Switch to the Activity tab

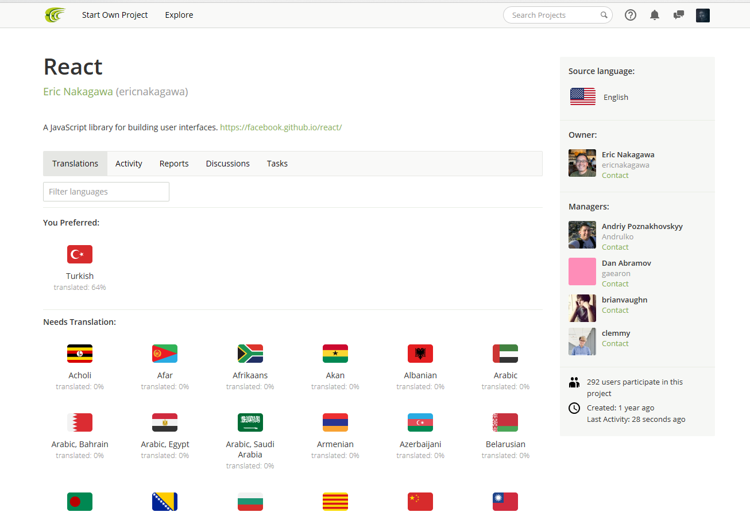pyautogui.click(x=129, y=164)
